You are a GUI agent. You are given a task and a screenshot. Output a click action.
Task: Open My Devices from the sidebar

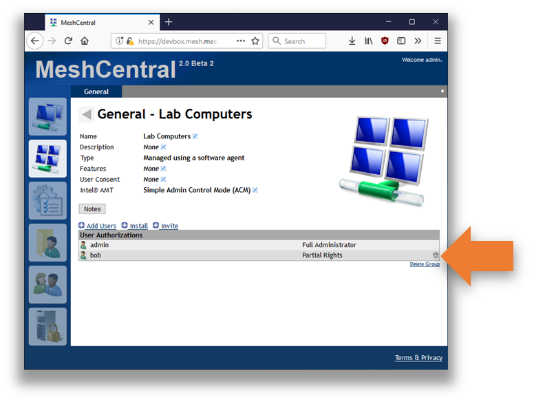(47, 116)
